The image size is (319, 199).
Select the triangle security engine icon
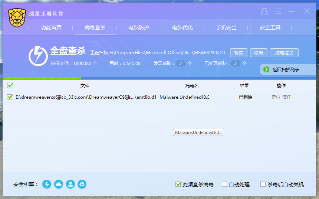82,184
